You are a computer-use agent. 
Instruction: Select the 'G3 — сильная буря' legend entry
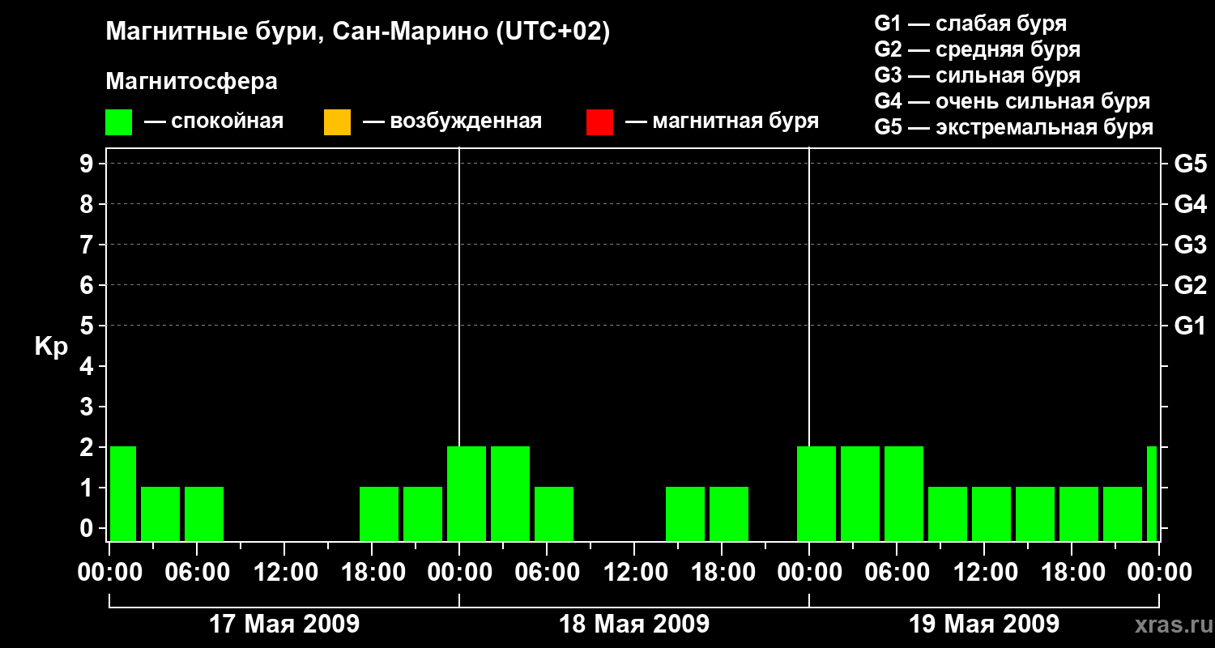point(977,75)
